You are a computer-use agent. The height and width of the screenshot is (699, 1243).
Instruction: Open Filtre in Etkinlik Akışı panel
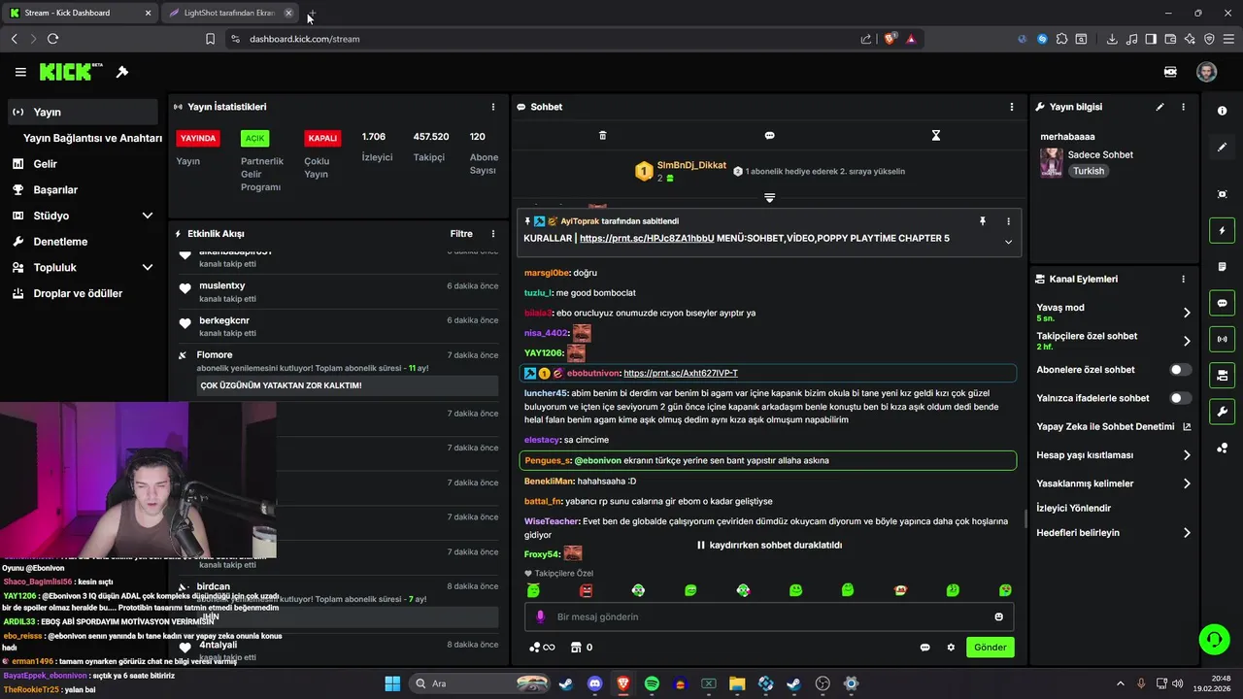[x=461, y=234]
